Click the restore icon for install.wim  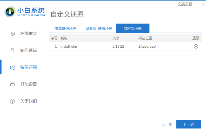point(196,47)
